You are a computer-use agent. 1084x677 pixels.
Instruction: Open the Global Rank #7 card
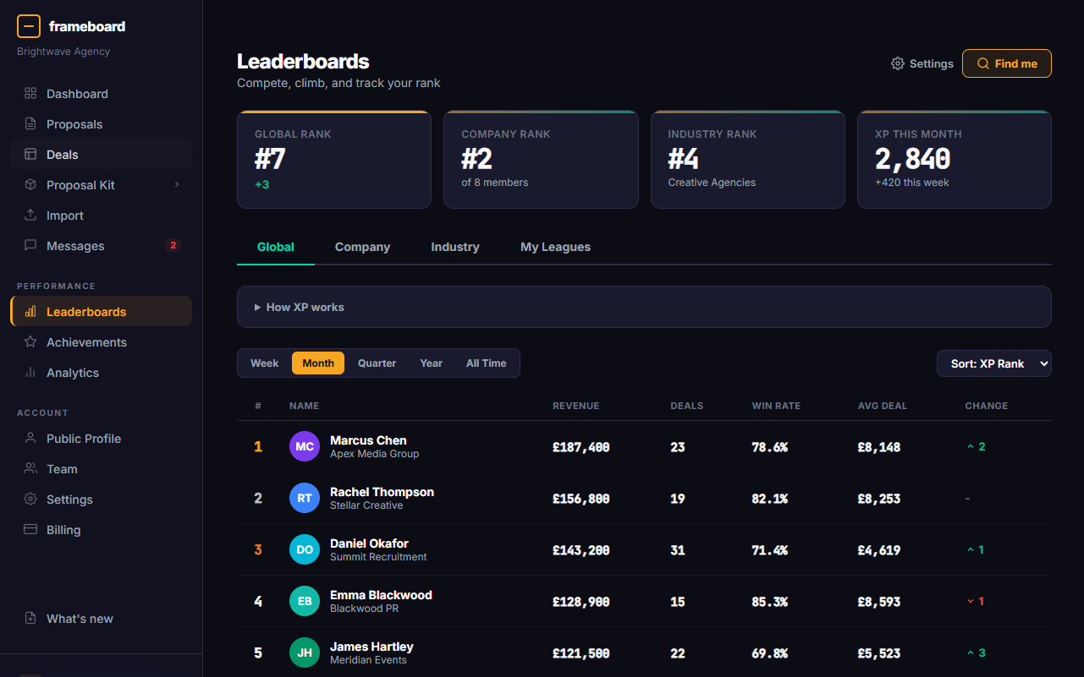334,159
